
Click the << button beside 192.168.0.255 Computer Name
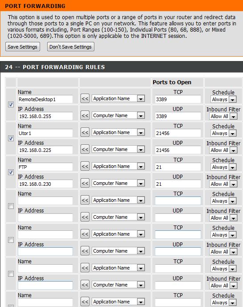coord(85,115)
